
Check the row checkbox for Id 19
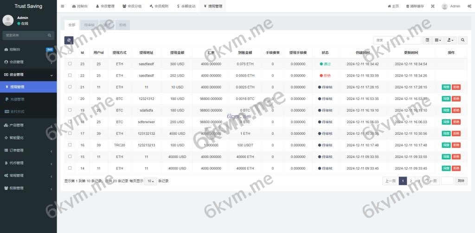(x=70, y=110)
